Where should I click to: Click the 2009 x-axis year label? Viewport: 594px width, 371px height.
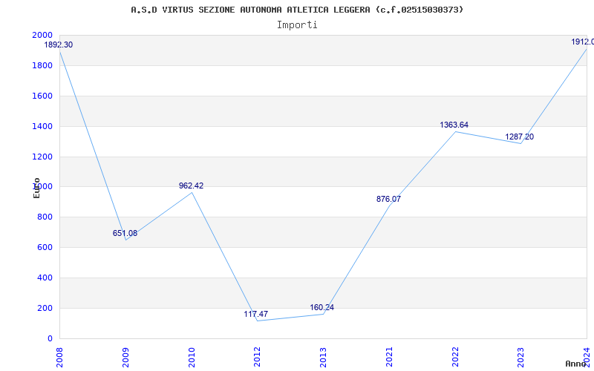click(125, 358)
